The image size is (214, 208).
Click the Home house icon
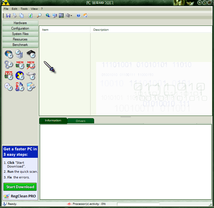(x=85, y=15)
